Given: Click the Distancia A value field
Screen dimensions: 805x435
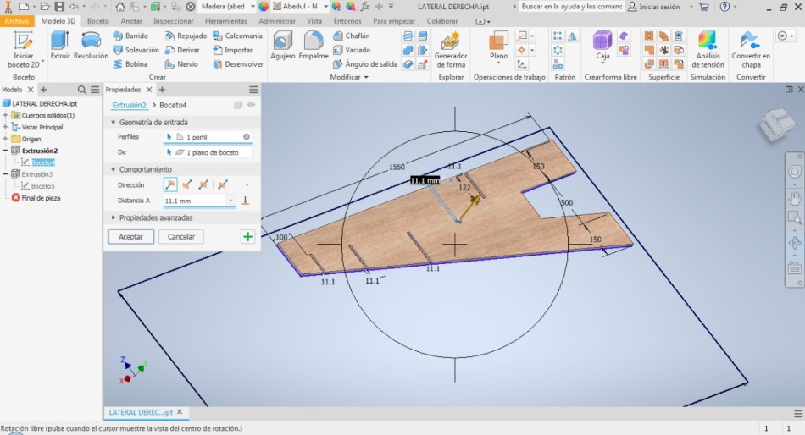Looking at the screenshot, I should click(x=195, y=201).
